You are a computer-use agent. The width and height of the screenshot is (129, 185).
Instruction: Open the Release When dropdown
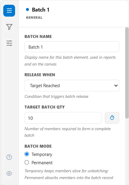pyautogui.click(x=72, y=86)
